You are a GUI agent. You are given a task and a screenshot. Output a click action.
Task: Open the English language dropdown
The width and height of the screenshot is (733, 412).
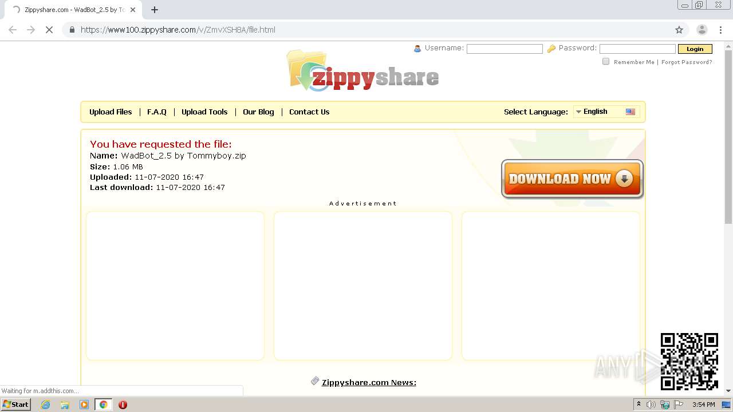pyautogui.click(x=606, y=112)
